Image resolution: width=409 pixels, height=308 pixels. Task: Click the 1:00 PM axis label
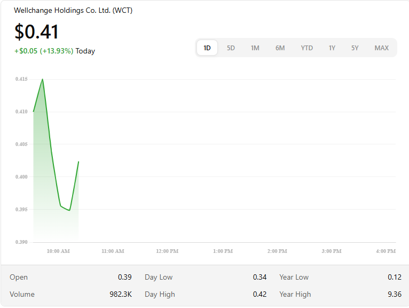point(223,251)
